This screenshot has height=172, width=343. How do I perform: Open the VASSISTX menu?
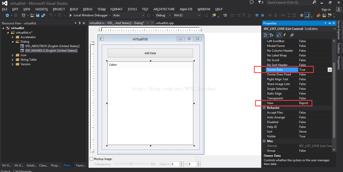pyautogui.click(x=42, y=9)
